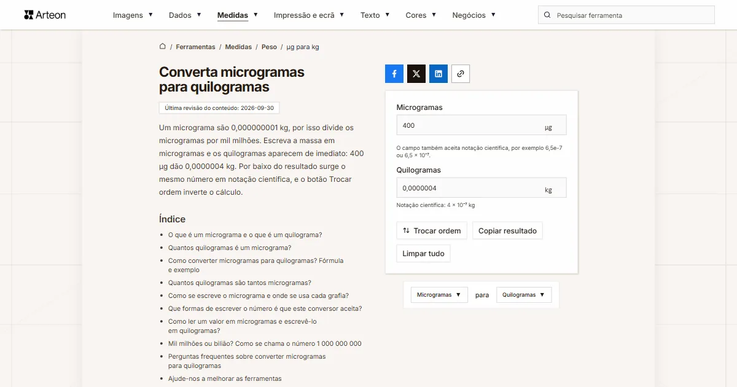Open 'Mil milhões ou bilião?' link
The image size is (737, 387).
click(265, 343)
